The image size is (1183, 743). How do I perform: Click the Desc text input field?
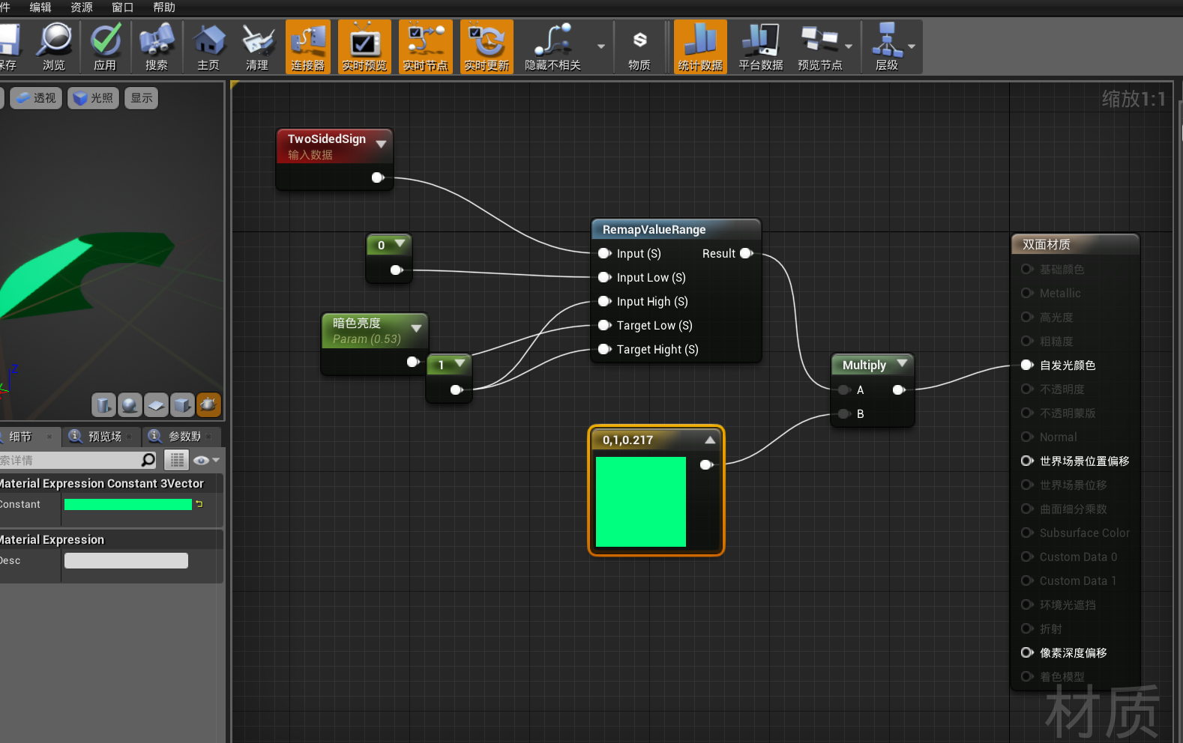pos(126,560)
